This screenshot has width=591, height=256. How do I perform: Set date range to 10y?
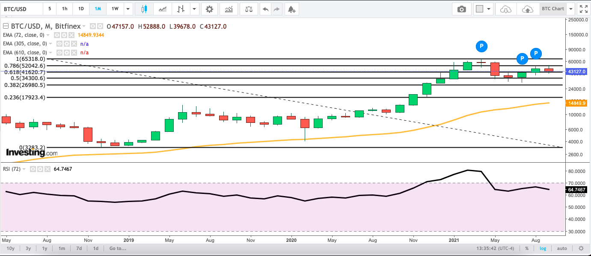[10, 248]
